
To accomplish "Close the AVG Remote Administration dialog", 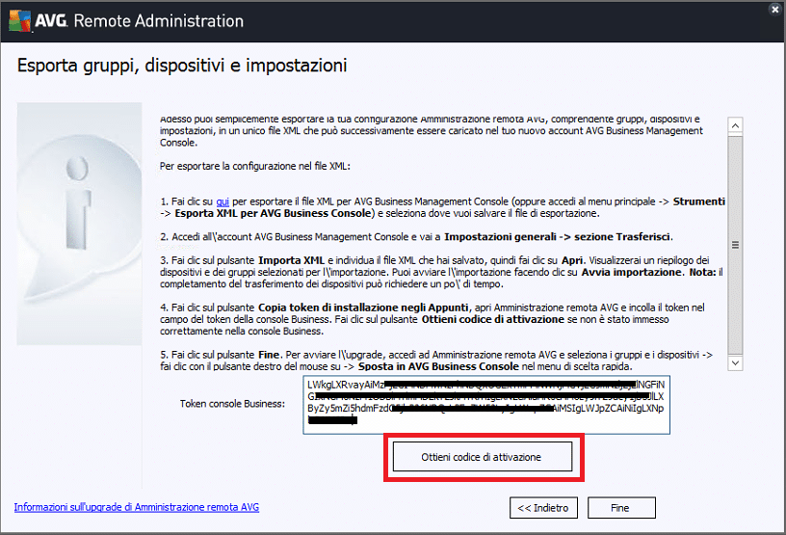I will pos(775,9).
